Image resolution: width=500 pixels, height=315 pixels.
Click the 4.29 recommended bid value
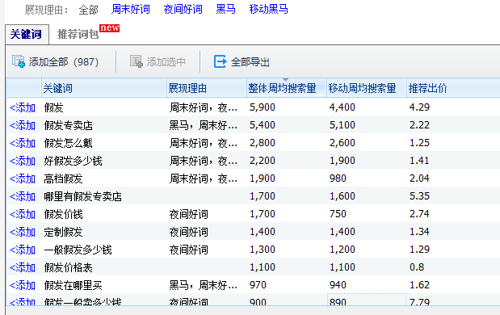point(419,107)
